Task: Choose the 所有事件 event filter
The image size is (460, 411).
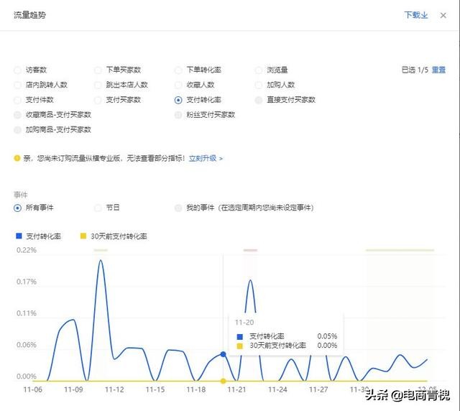Action: click(17, 208)
